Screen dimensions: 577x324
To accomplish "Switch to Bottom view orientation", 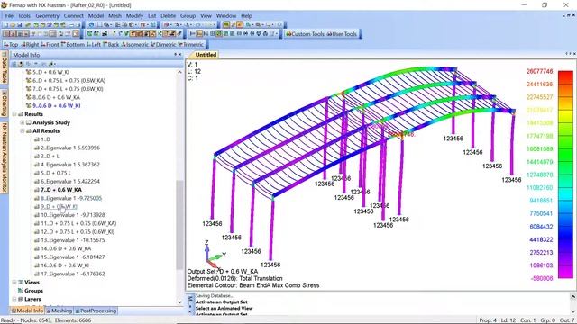I will pos(72,44).
